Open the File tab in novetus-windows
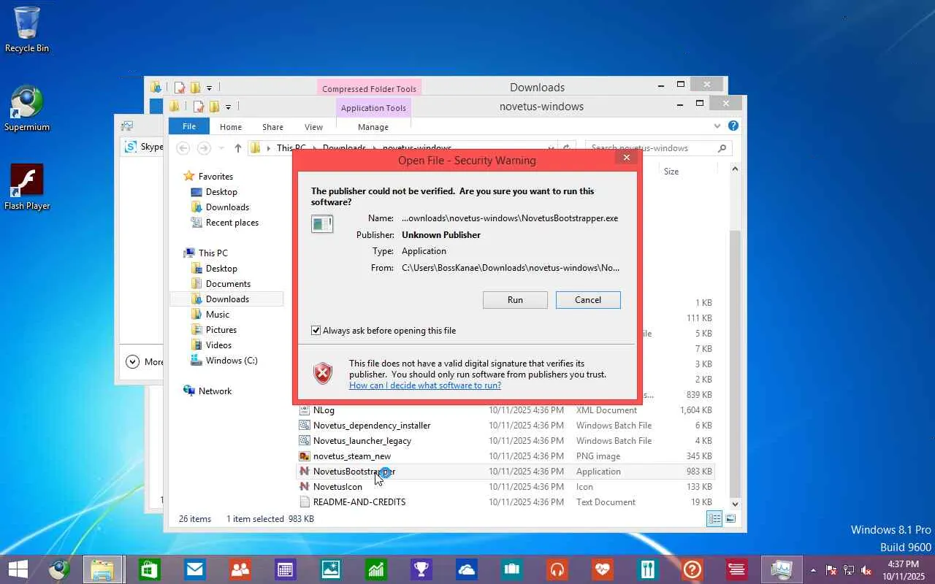 (x=189, y=126)
